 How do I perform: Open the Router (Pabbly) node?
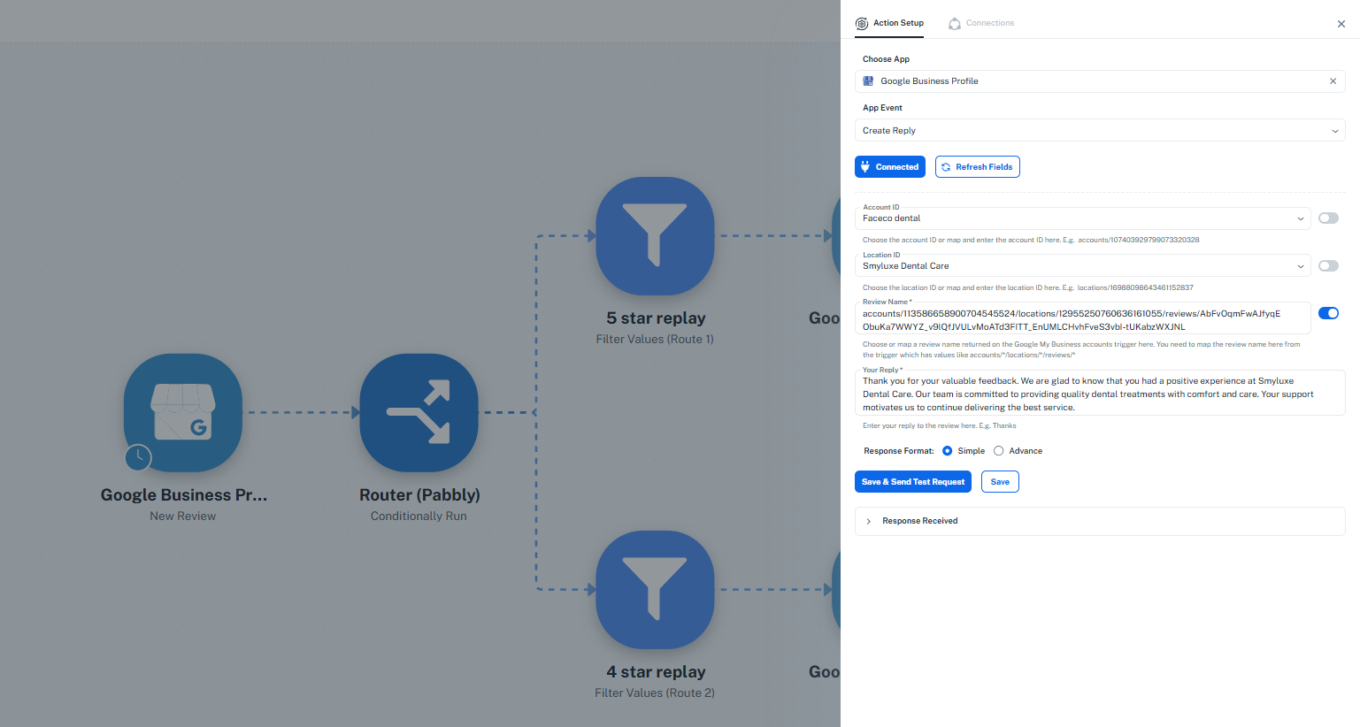point(419,412)
